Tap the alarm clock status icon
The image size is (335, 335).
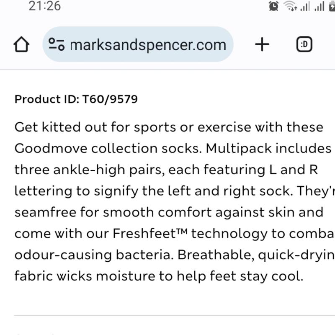274,6
